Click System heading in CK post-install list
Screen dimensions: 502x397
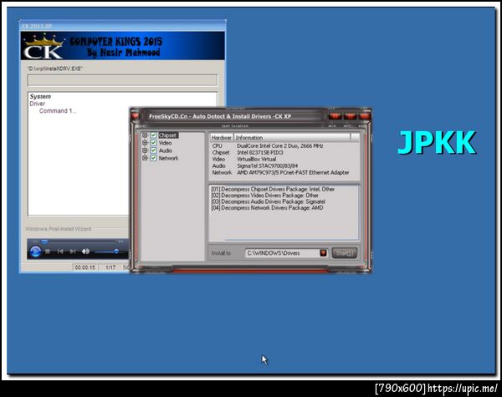(40, 96)
